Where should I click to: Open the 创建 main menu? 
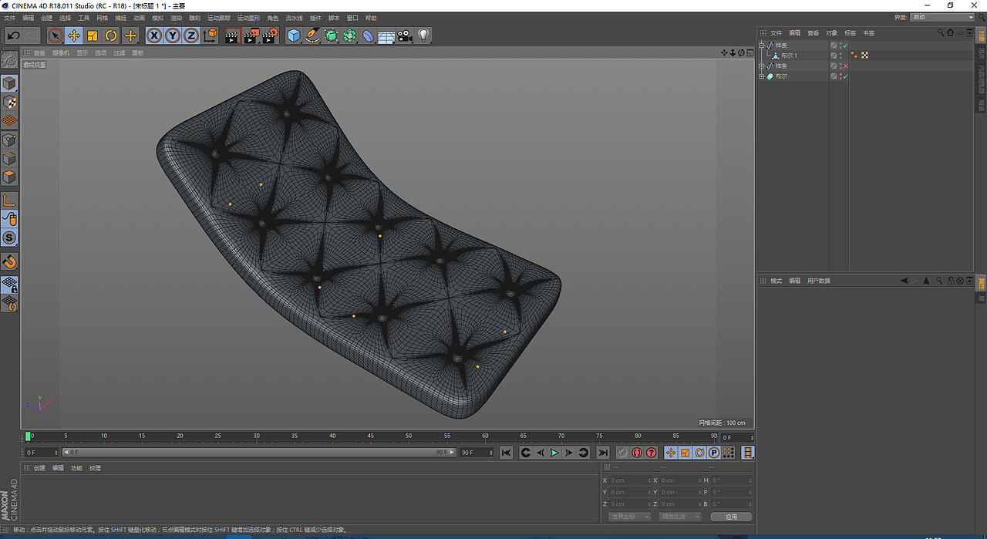47,18
